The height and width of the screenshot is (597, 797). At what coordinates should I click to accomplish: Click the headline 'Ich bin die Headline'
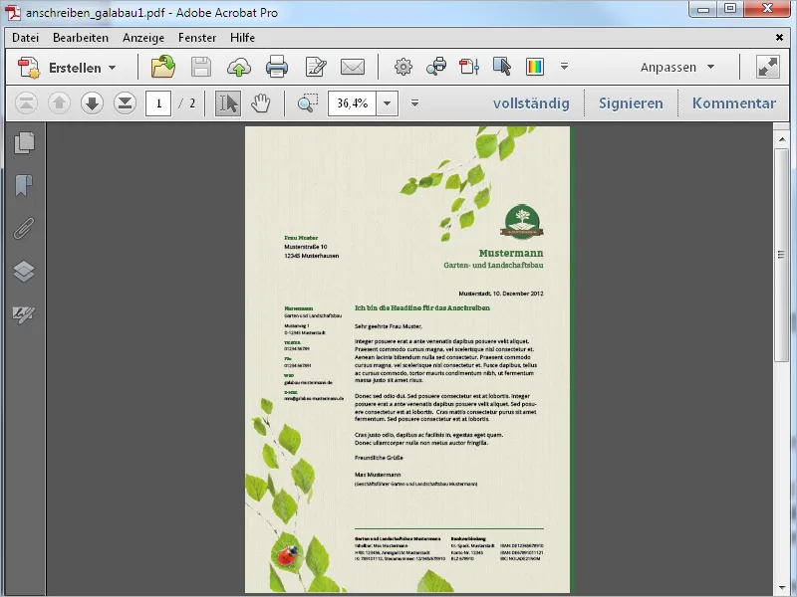pyautogui.click(x=421, y=307)
